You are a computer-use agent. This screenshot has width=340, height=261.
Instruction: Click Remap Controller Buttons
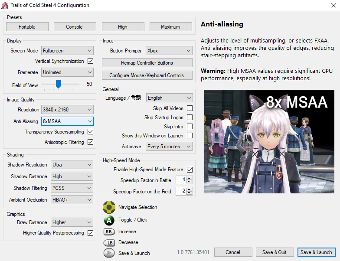pos(147,62)
